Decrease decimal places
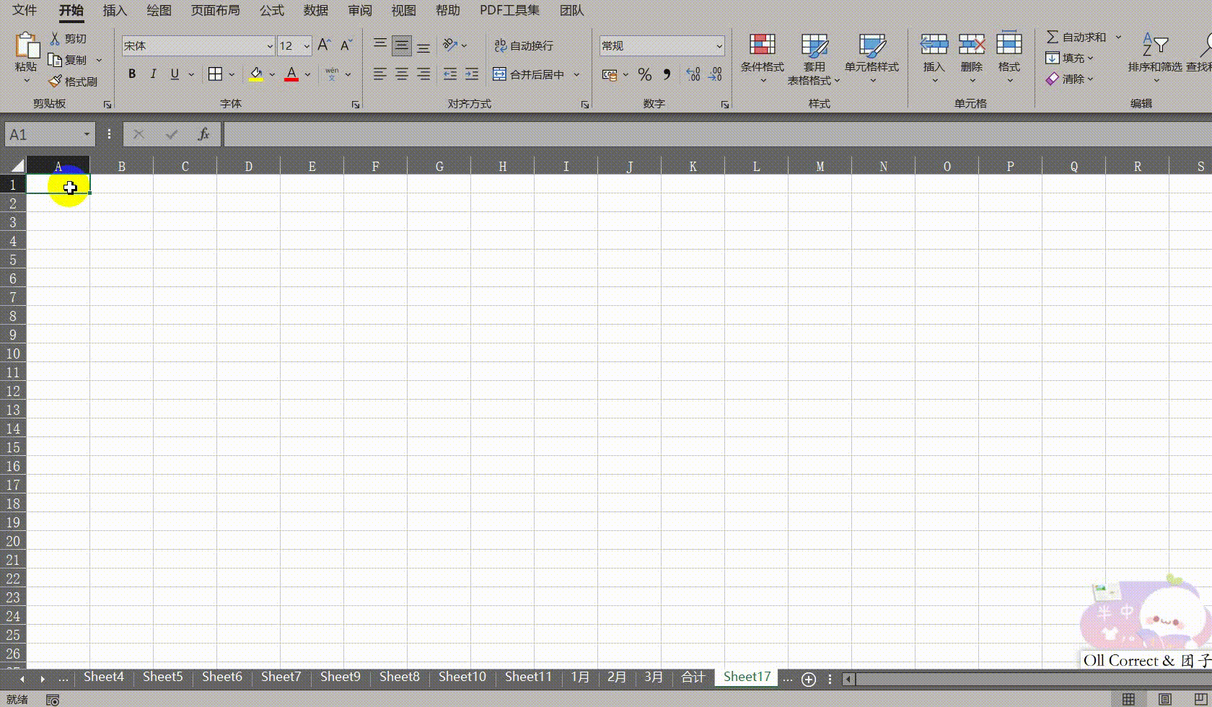 point(715,75)
